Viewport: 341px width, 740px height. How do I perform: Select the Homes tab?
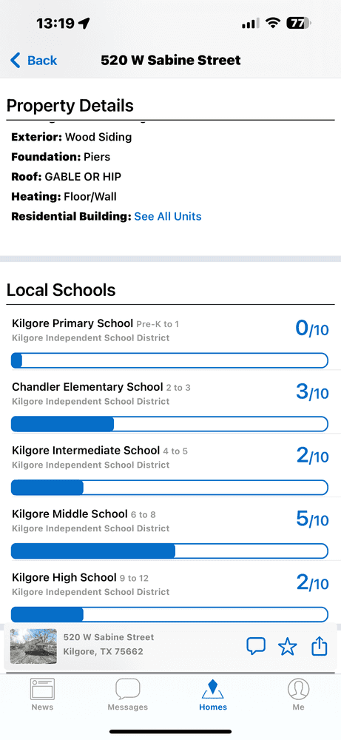coord(213,695)
